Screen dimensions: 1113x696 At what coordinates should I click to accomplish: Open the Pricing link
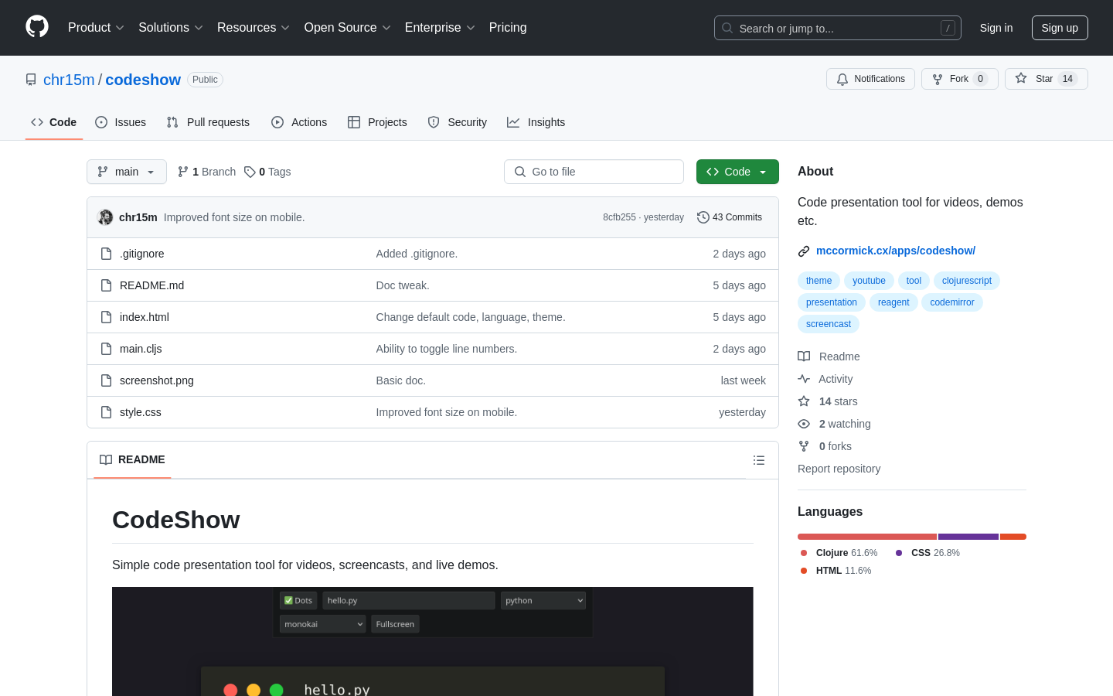point(508,27)
